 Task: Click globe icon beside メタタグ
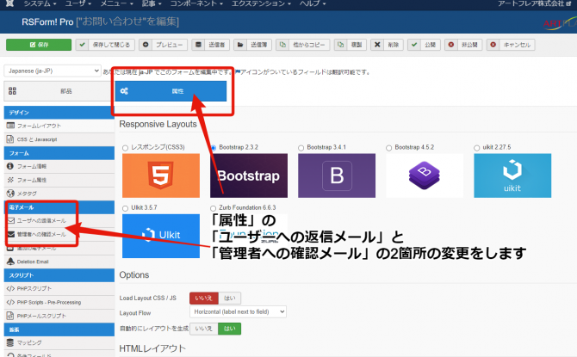10,194
